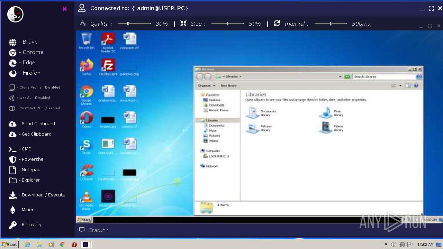Launch hidden Chrome browser
This screenshot has width=443, height=249.
pos(26,52)
